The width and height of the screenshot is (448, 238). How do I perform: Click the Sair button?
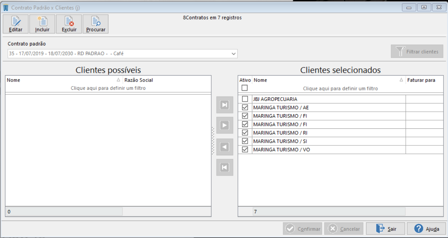point(385,229)
